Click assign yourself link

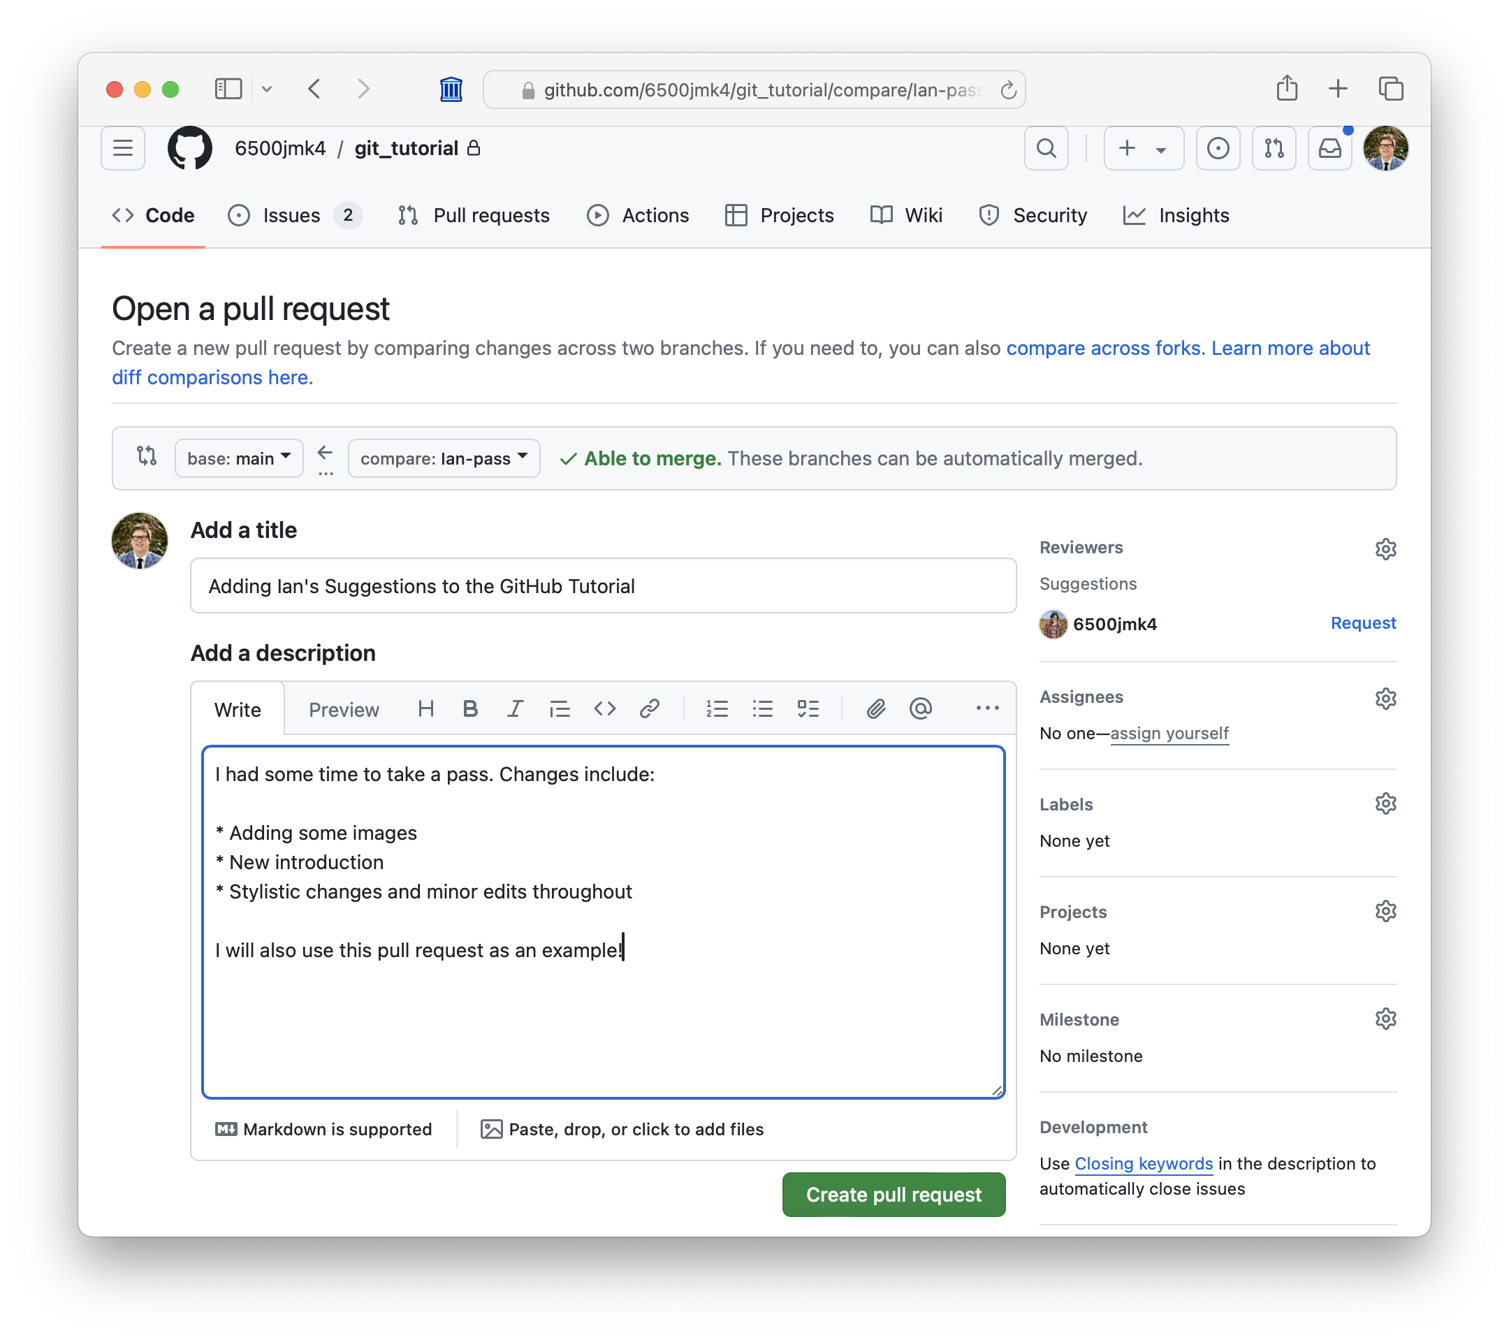tap(1169, 733)
